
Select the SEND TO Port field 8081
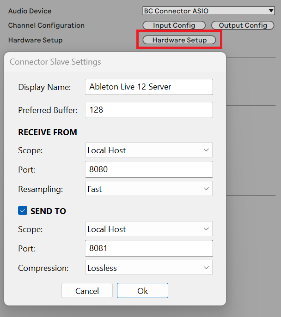pyautogui.click(x=149, y=248)
